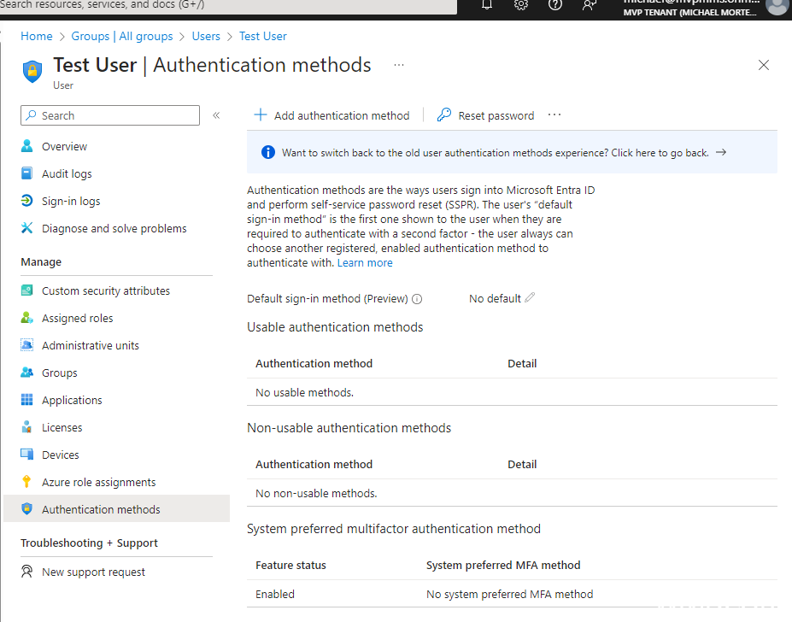The height and width of the screenshot is (622, 792).
Task: Open the settings gear icon
Action: tap(521, 4)
